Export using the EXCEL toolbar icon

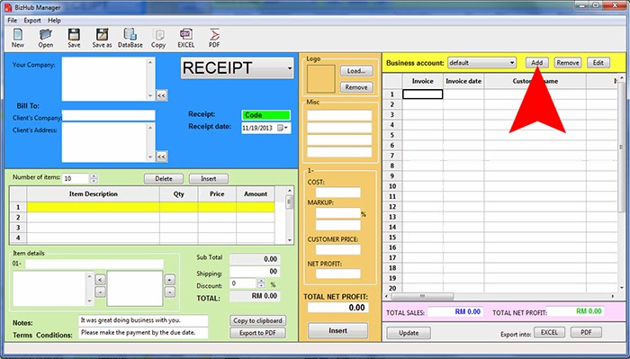tap(186, 38)
